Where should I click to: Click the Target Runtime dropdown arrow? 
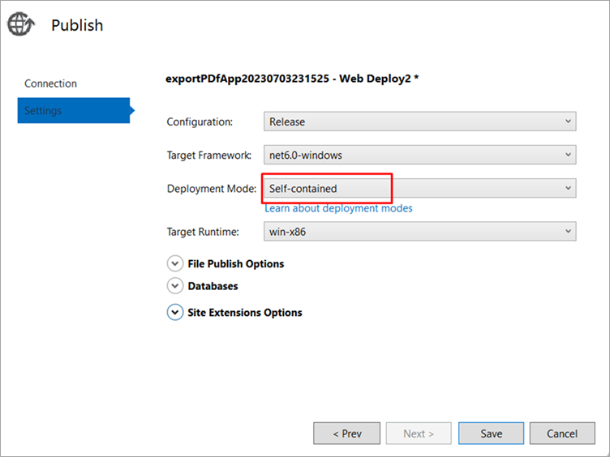click(x=568, y=232)
